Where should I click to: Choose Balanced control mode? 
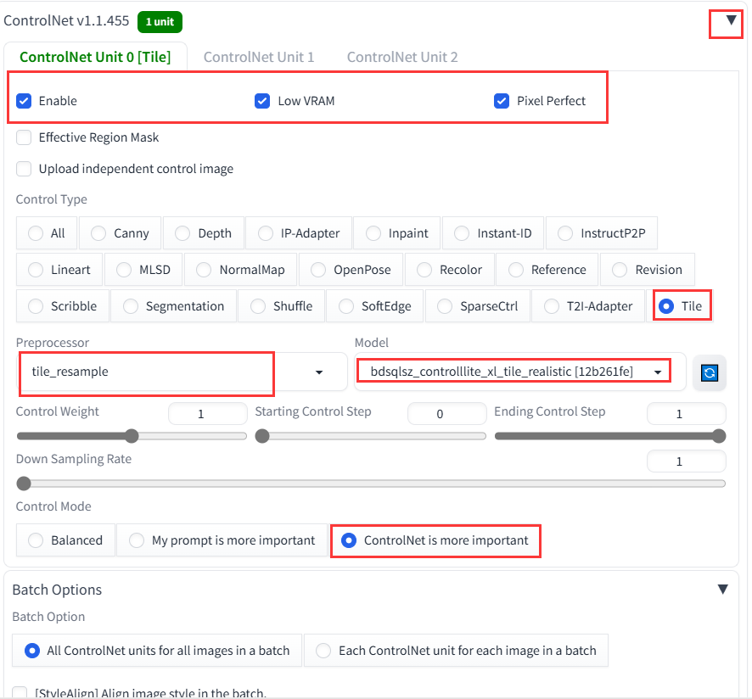point(65,540)
